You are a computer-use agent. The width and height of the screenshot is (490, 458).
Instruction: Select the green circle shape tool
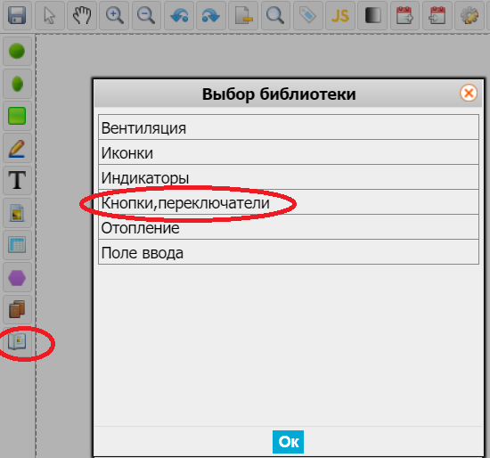(x=17, y=51)
